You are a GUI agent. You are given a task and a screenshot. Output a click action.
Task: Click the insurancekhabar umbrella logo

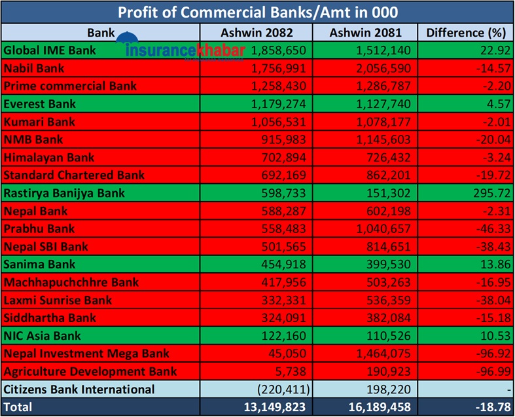179,50
